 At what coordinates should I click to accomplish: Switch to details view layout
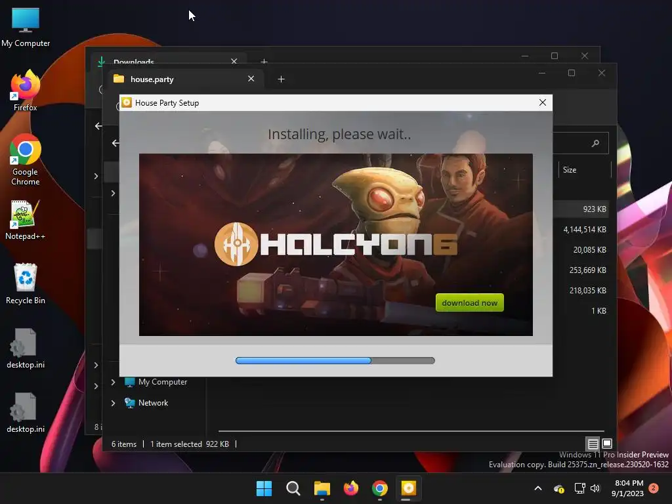pyautogui.click(x=593, y=444)
